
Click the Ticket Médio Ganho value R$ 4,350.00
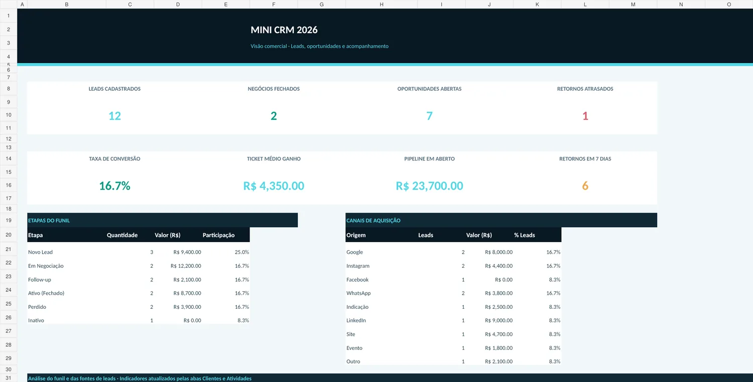[274, 186]
